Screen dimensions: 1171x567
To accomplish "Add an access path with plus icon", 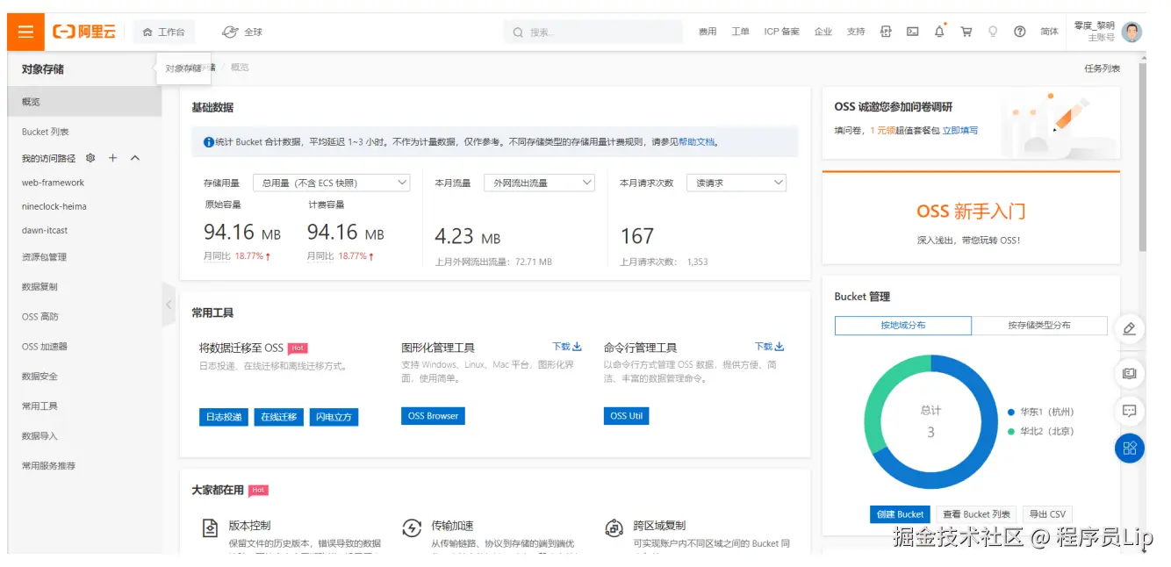I will (112, 158).
